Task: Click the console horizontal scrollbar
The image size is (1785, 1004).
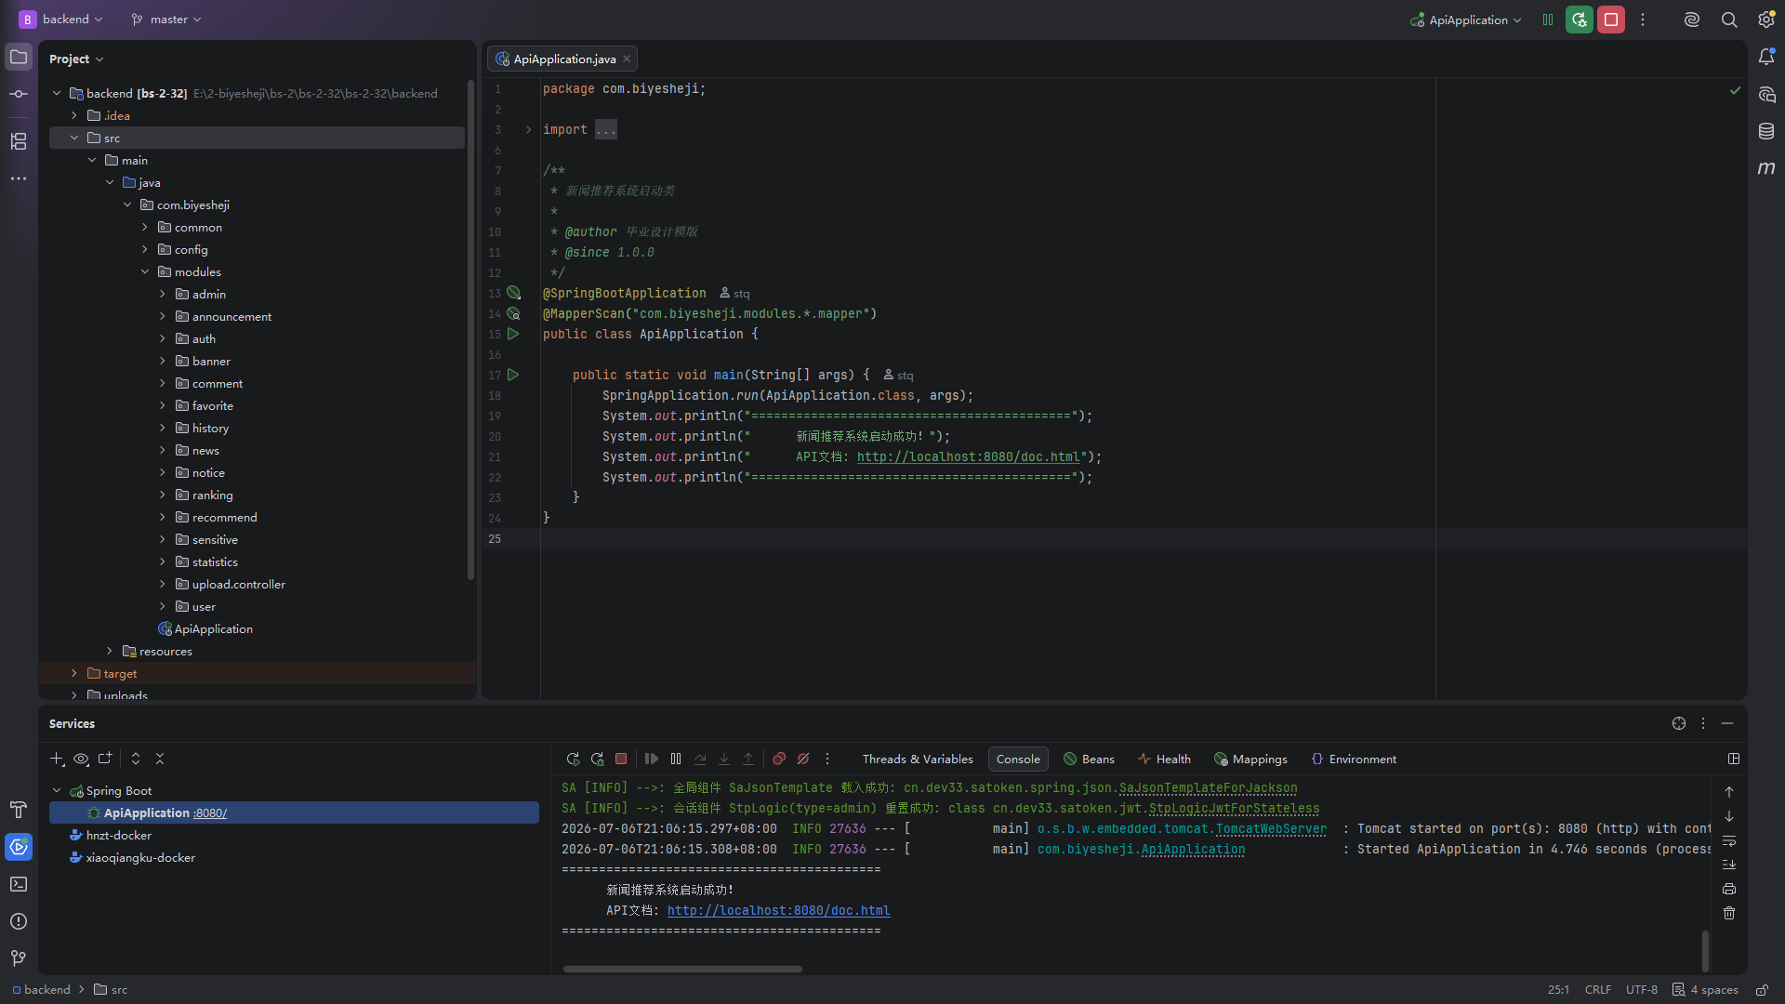Action: [x=682, y=969]
